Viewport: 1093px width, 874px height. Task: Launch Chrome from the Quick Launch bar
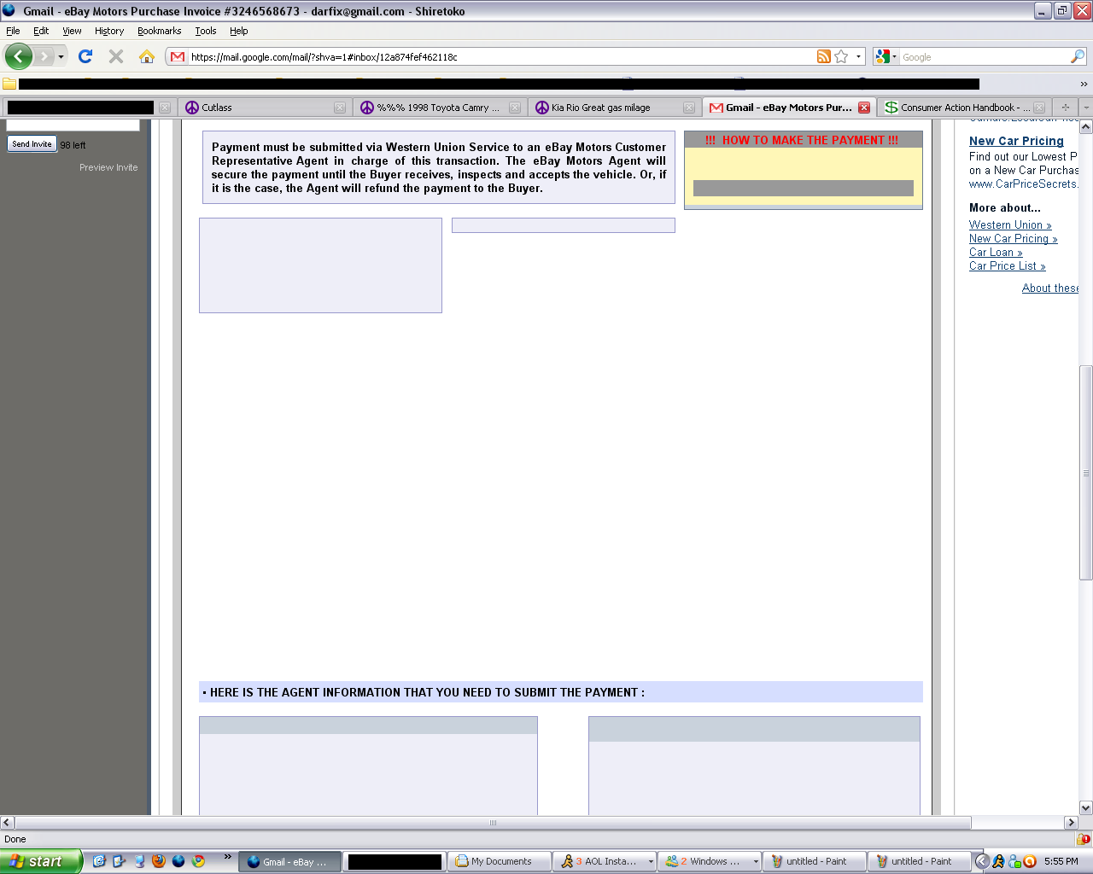198,861
